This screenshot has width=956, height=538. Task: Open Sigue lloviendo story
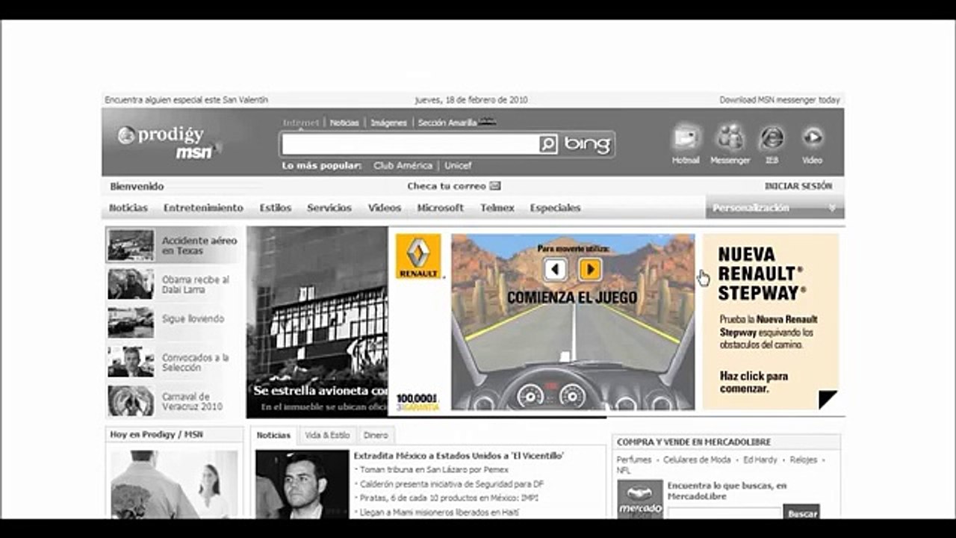[x=193, y=319]
